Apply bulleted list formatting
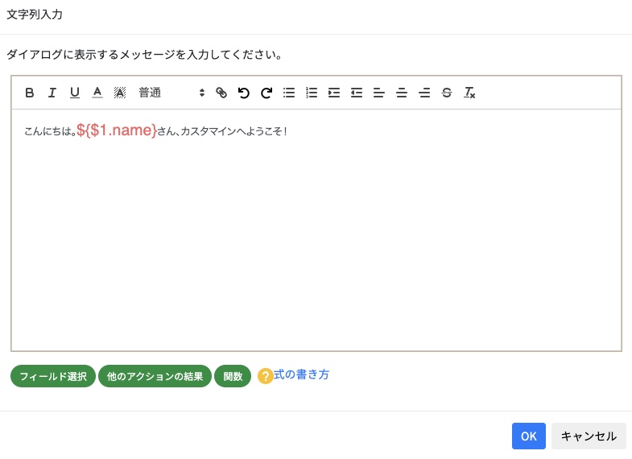Viewport: 632px width, 459px height. [289, 93]
